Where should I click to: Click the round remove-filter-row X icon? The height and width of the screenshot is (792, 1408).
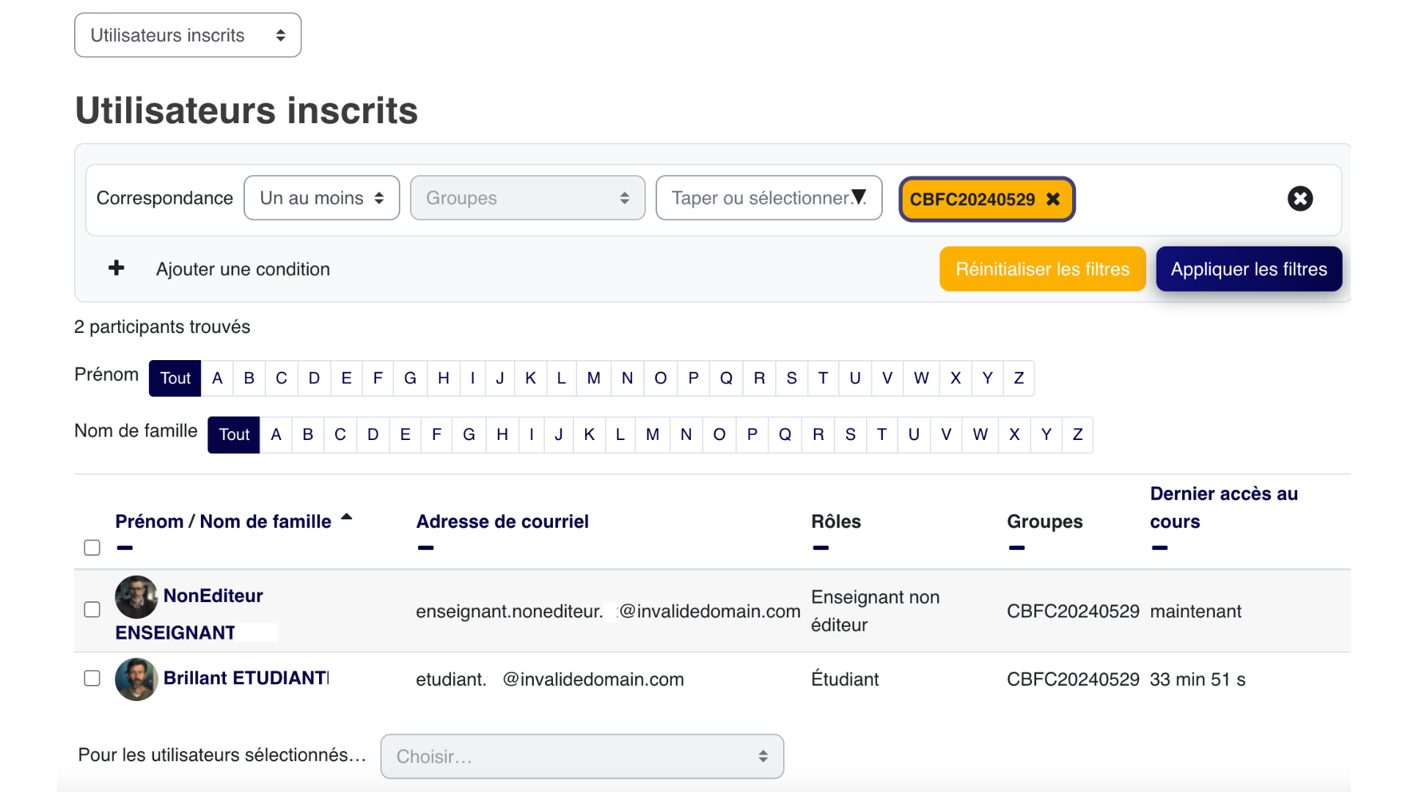[1299, 199]
